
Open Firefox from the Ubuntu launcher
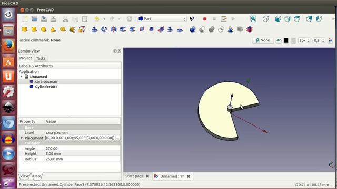point(8,46)
